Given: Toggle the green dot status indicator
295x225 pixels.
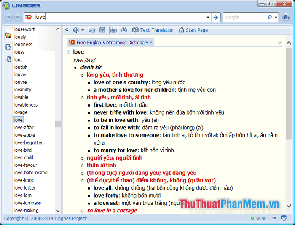Looking at the screenshot, I should point(252,218).
